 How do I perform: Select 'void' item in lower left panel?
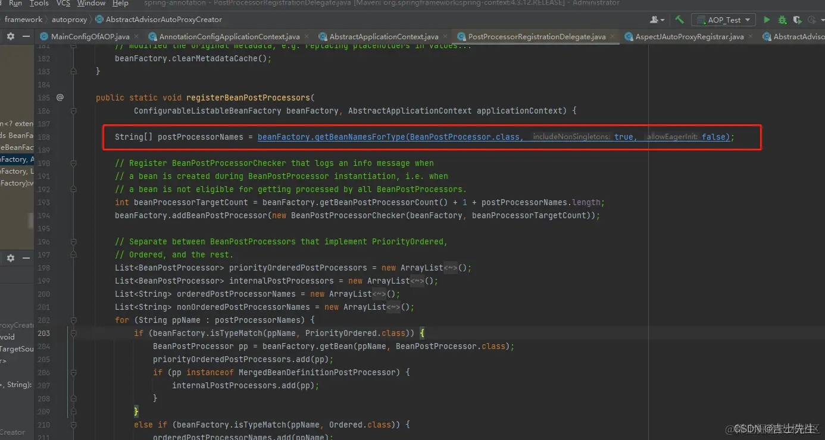pyautogui.click(x=8, y=337)
